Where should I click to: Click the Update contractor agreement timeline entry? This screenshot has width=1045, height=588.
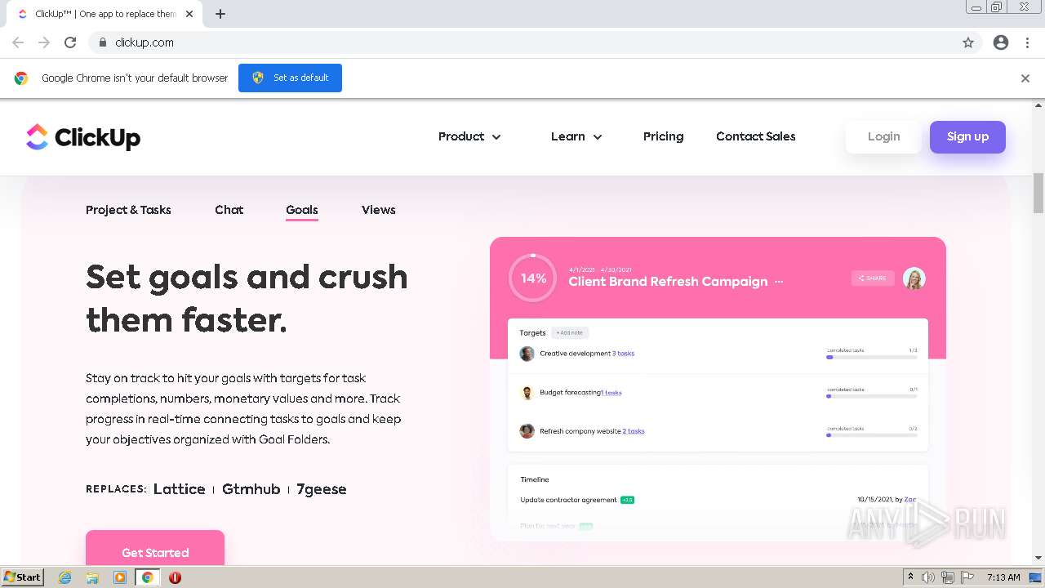[x=568, y=500]
